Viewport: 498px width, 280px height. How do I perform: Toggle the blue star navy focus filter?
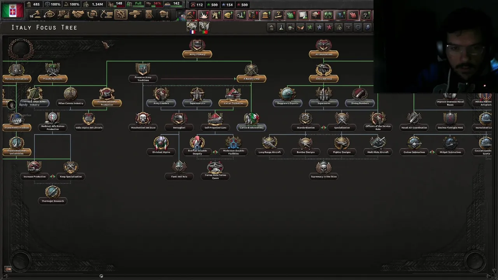[319, 27]
